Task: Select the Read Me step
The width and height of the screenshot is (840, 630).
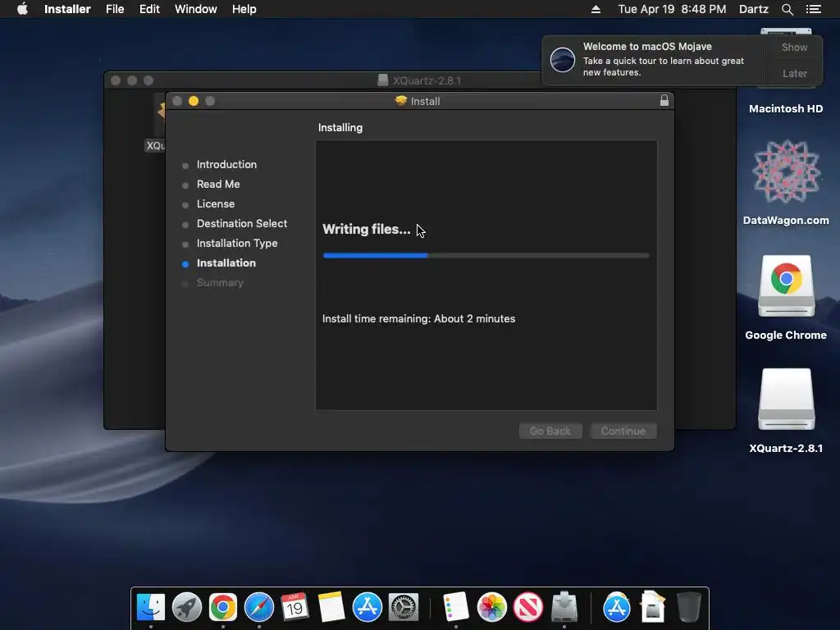Action: [218, 185]
